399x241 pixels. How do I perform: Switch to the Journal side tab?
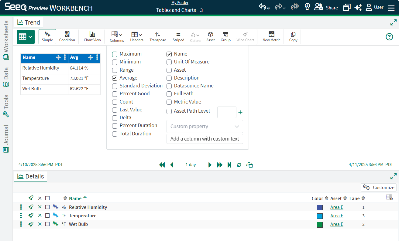click(x=6, y=139)
